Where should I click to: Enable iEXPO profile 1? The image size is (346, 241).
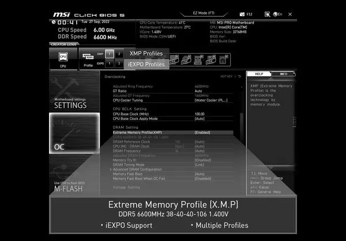(110, 63)
